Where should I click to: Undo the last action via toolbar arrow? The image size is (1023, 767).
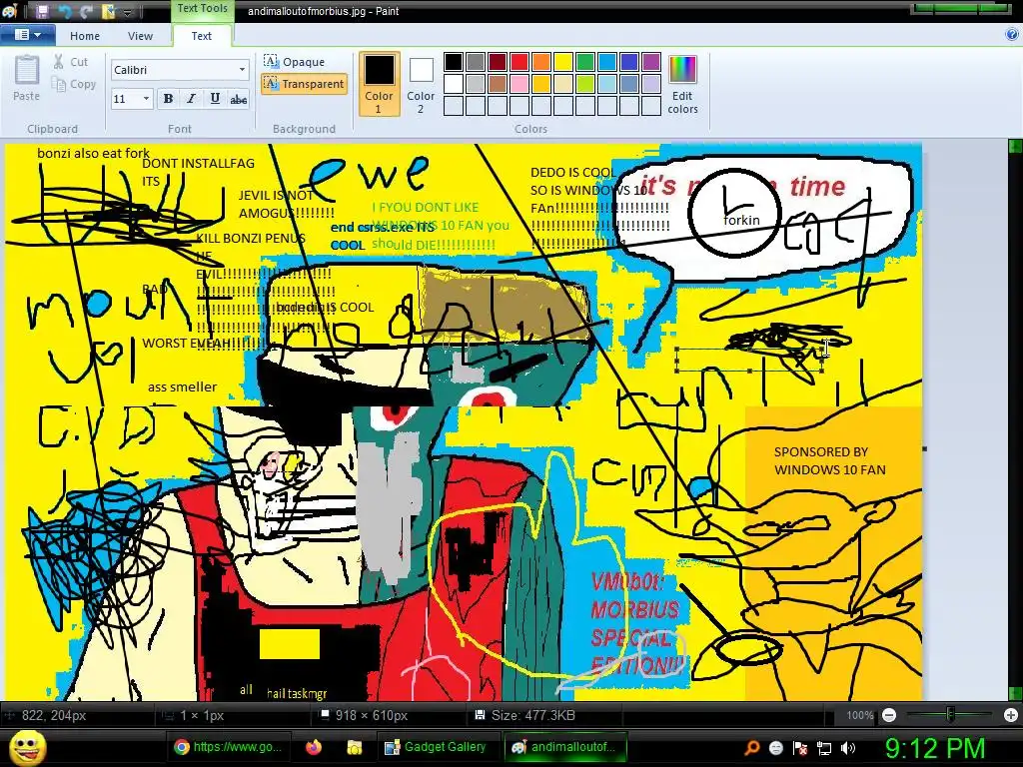(64, 11)
